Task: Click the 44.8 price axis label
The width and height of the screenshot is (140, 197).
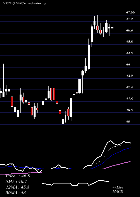Action: (130, 53)
